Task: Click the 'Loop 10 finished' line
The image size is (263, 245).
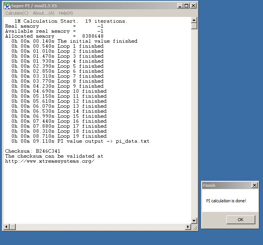Action: (x=59, y=91)
